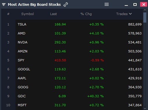The image size is (148, 110).
Task: Open the hamburger menu in title bar
Action: [x=107, y=4]
